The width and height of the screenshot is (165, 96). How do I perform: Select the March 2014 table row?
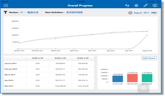tap(49, 75)
